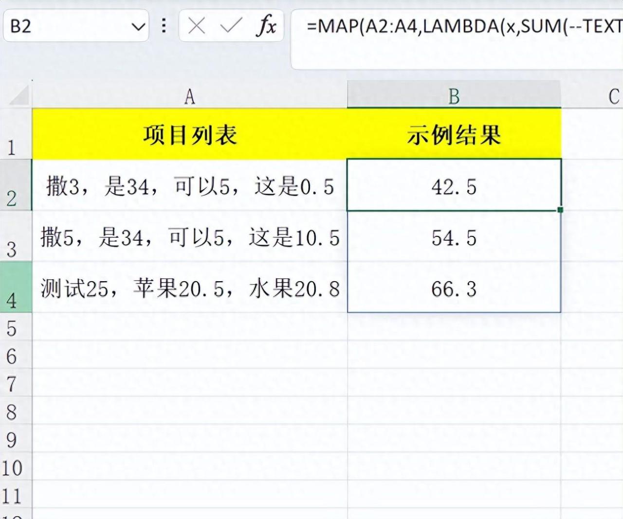Click header cell 示例结果
Screen dimensions: 623x519
454,133
